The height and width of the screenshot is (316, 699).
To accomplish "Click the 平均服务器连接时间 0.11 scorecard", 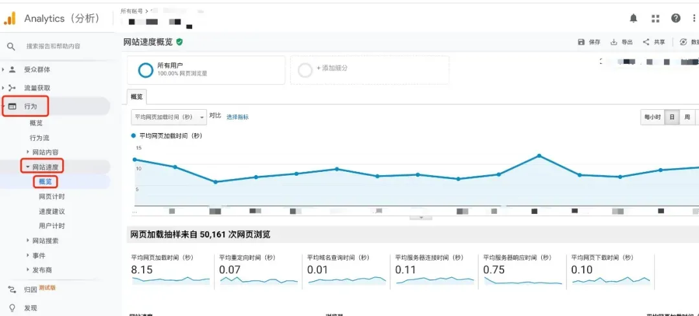I will pos(435,271).
